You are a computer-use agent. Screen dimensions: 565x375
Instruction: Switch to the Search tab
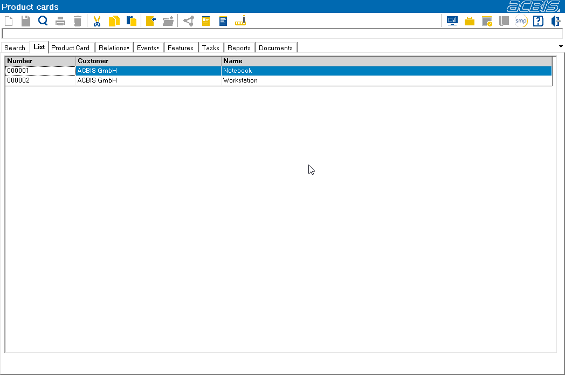(x=15, y=48)
